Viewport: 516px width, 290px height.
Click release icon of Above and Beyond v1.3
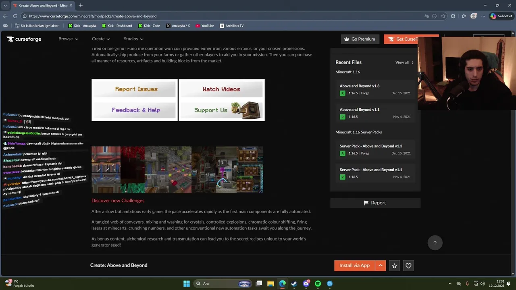tap(343, 93)
